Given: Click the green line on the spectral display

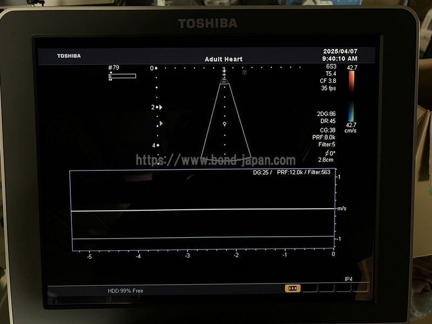Looking at the screenshot, I should 202,237.
